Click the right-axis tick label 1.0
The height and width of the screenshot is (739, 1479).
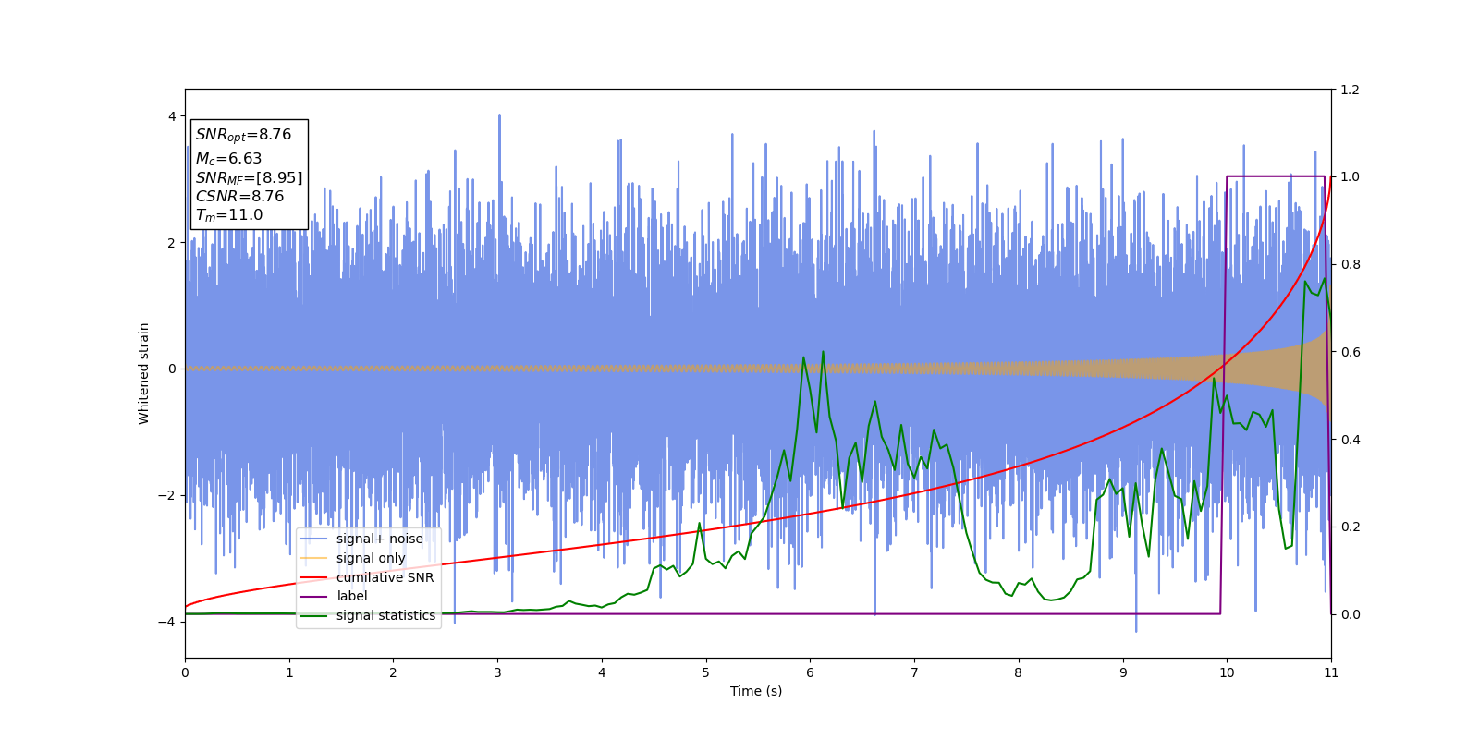(x=1350, y=176)
